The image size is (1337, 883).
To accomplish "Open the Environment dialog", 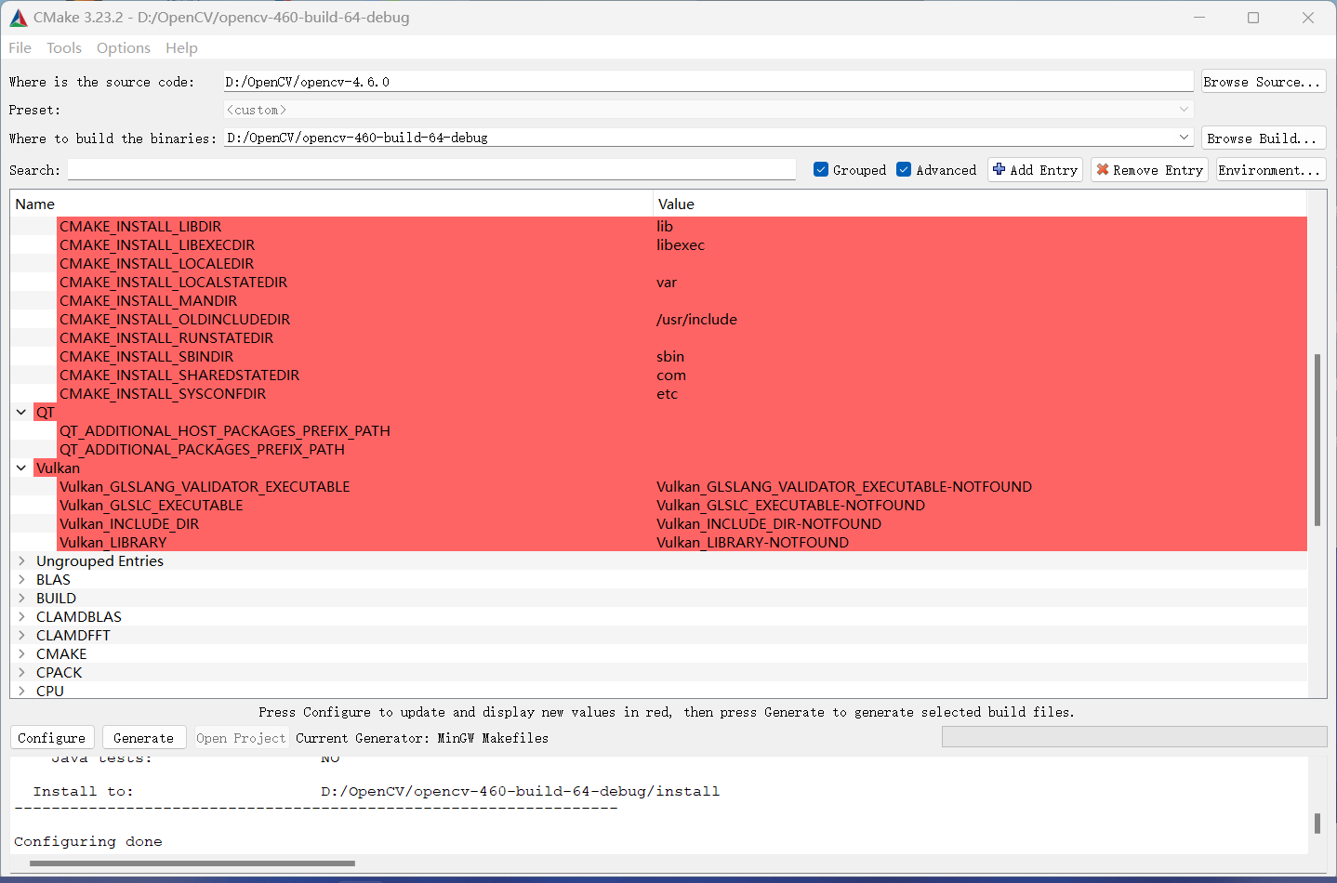I will 1270,169.
